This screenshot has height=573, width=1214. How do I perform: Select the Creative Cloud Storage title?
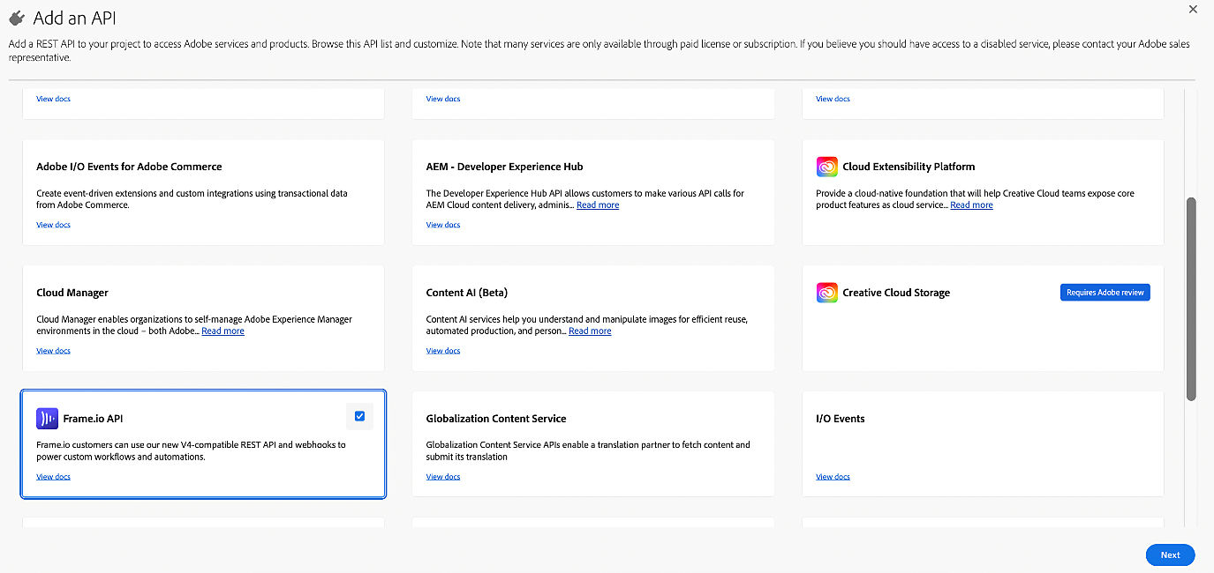(896, 293)
